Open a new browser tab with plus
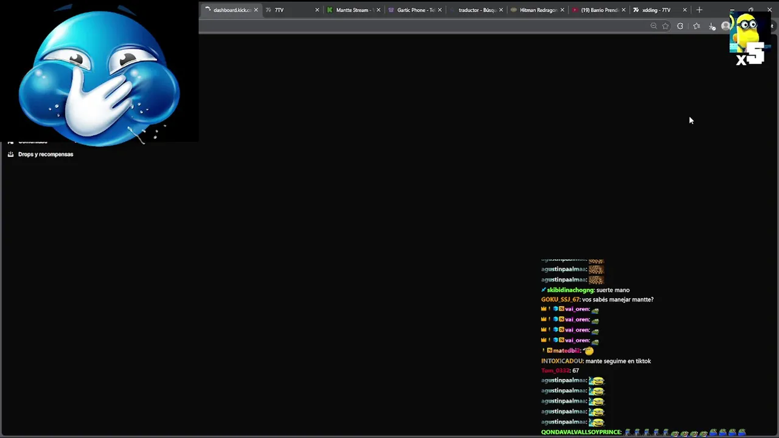The image size is (779, 438). [699, 10]
